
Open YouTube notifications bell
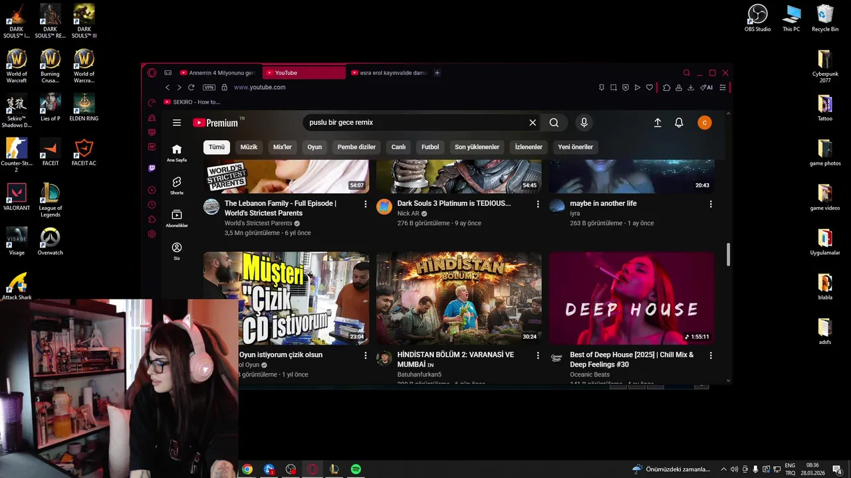point(679,123)
